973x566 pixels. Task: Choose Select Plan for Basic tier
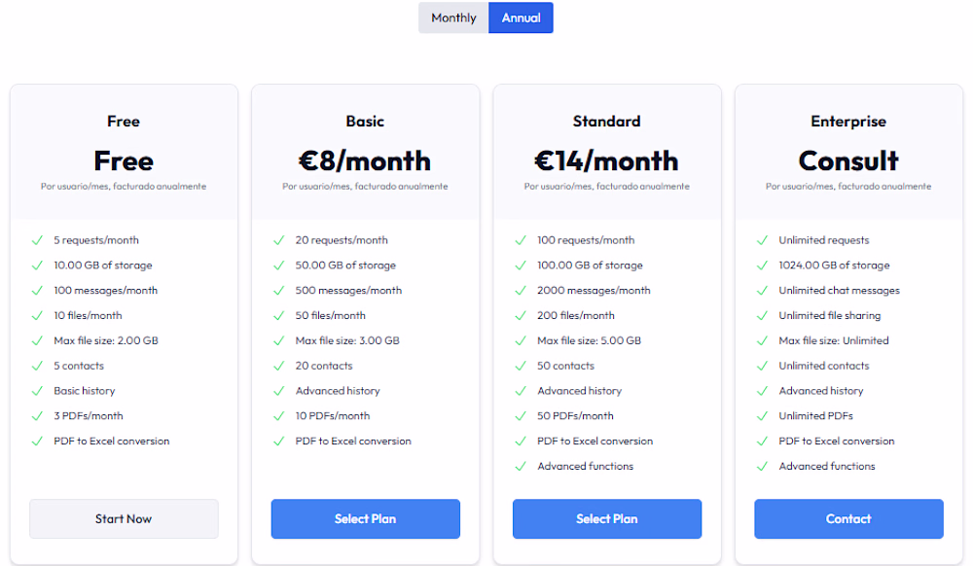click(x=365, y=518)
